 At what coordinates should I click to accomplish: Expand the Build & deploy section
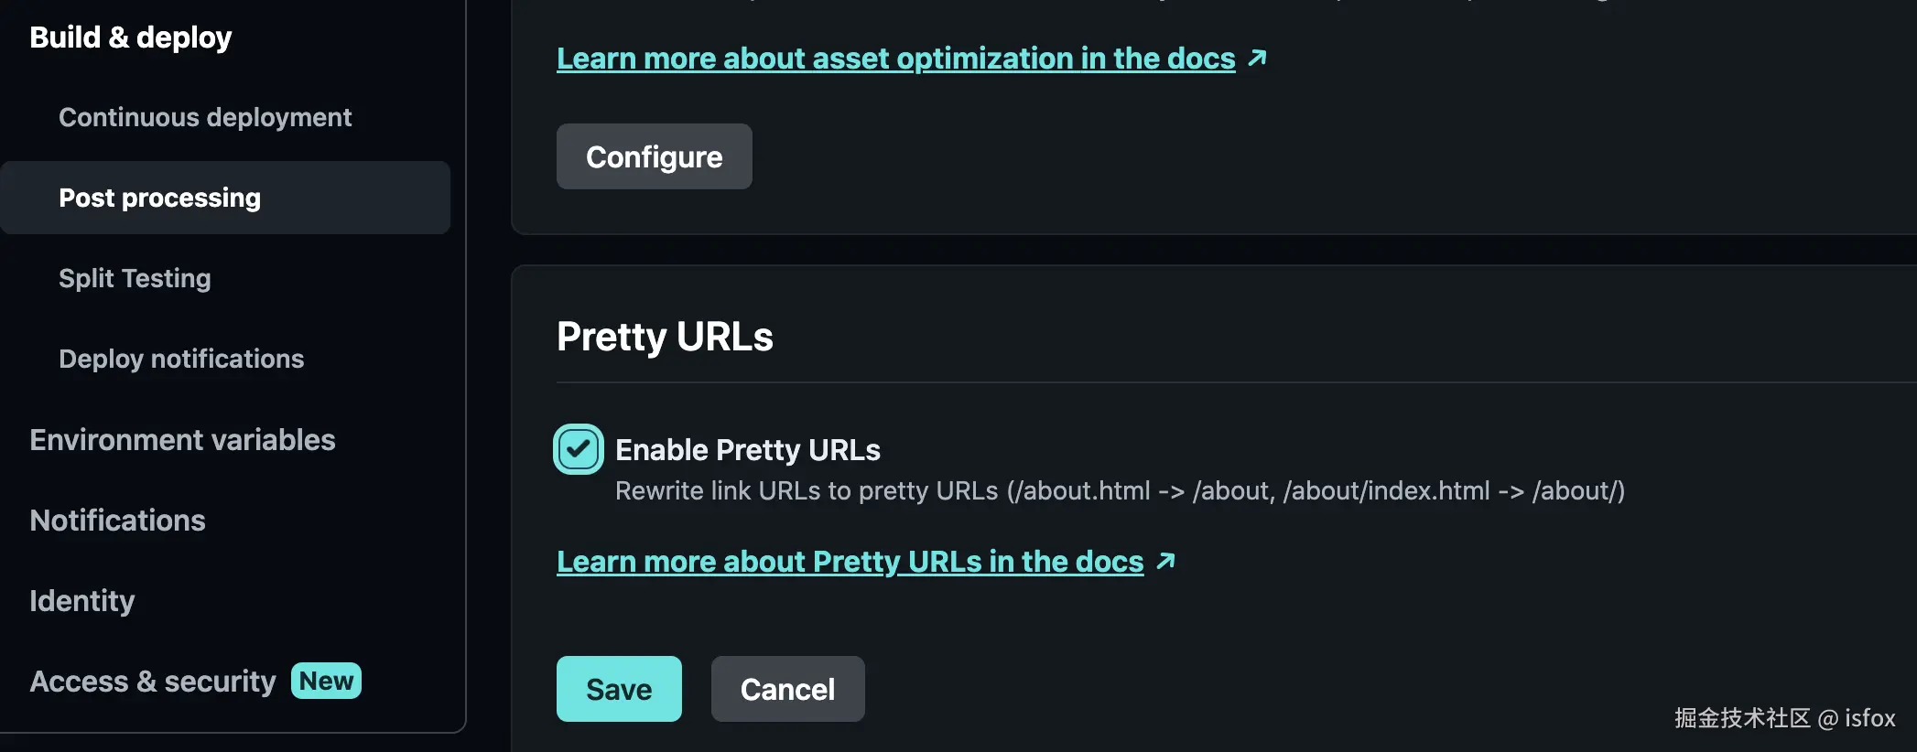(130, 37)
